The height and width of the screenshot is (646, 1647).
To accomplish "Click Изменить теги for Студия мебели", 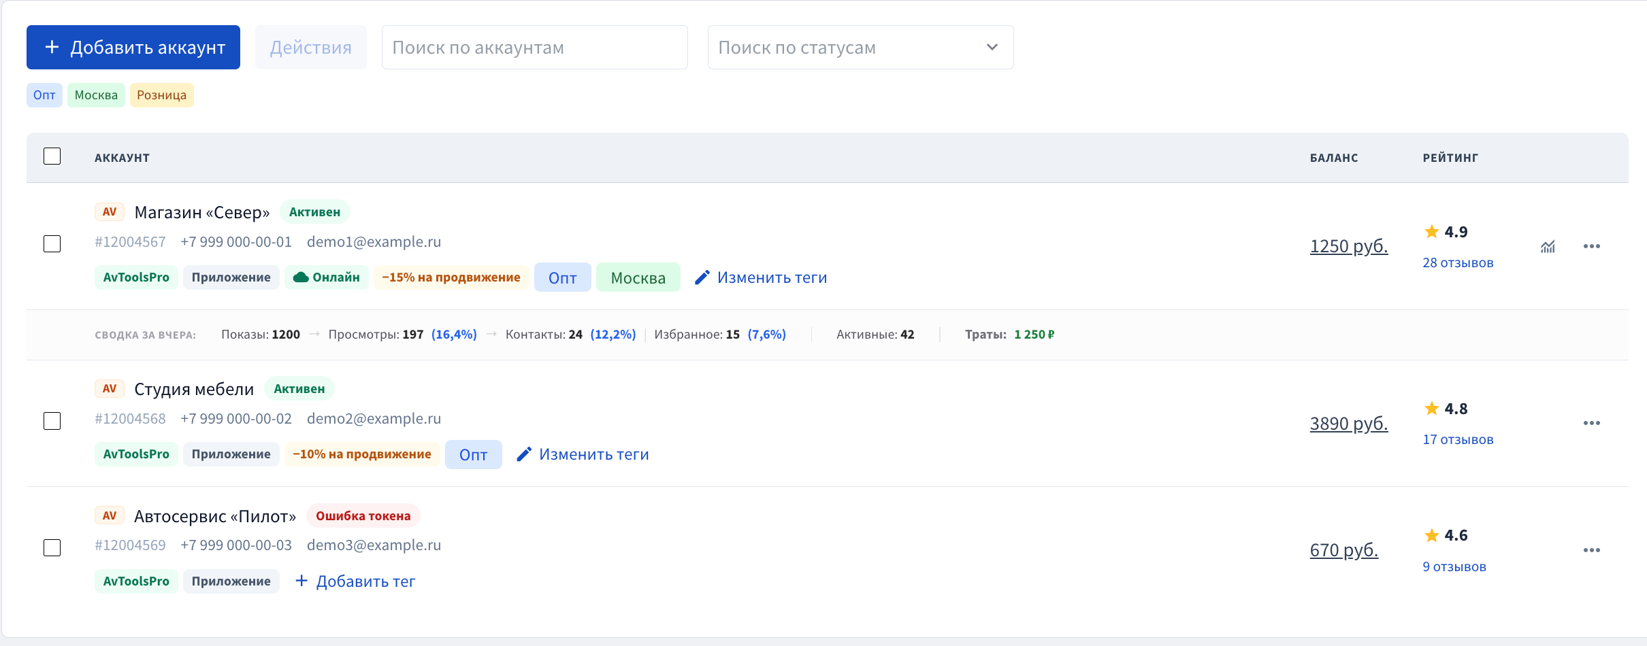I will (583, 454).
